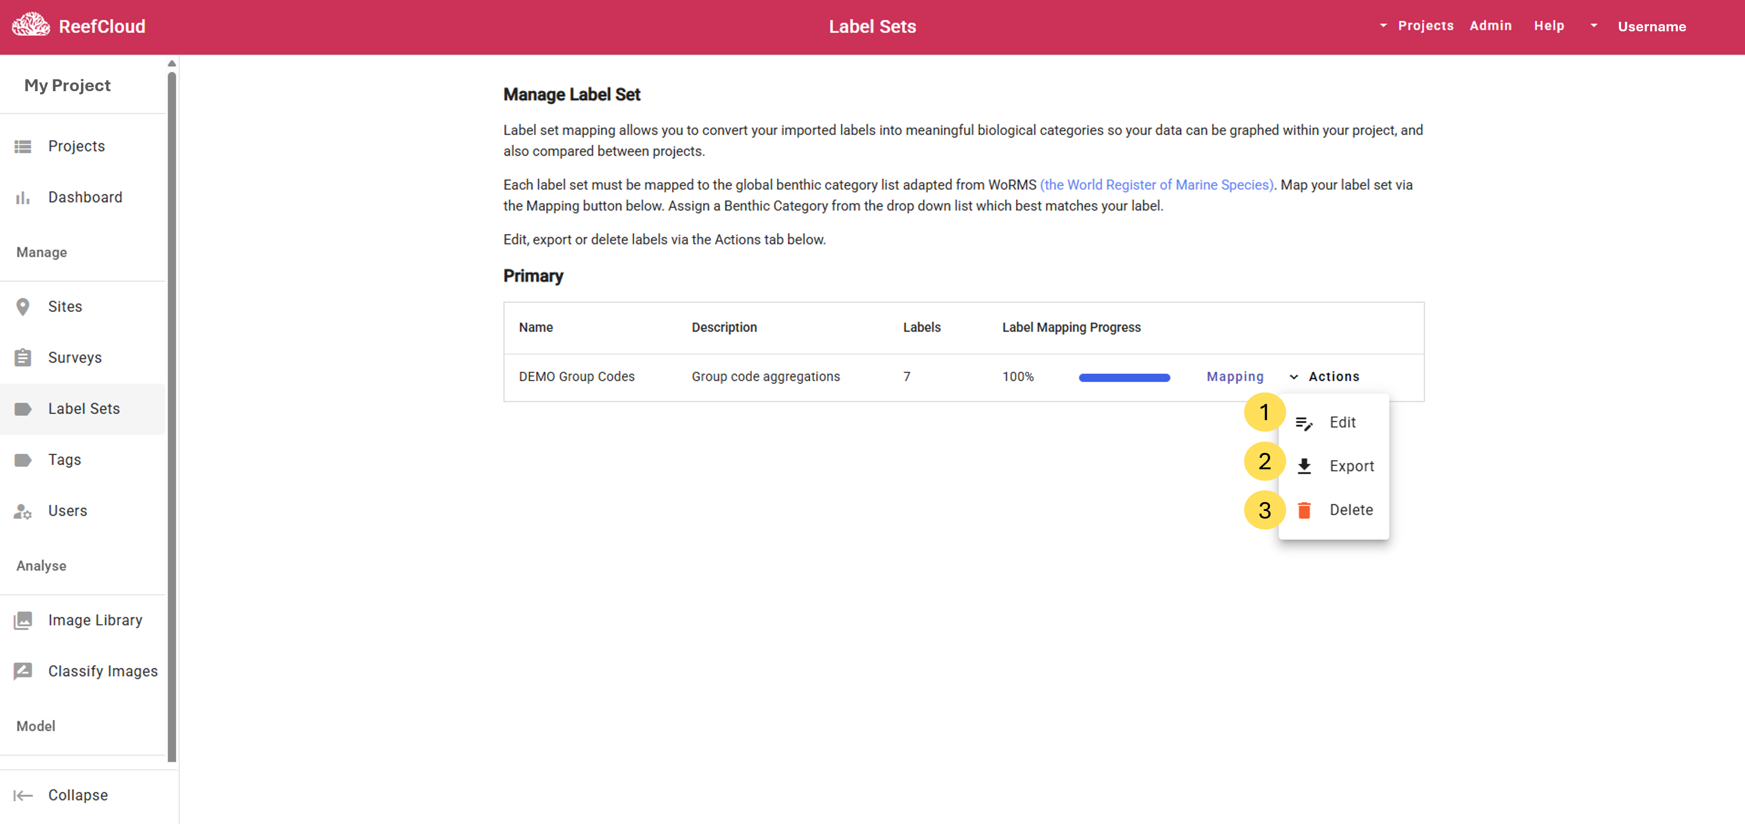Follow the World Register of Marine Species link

[1156, 185]
